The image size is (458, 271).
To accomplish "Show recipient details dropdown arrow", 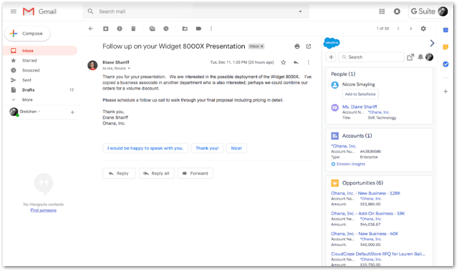I will coord(131,68).
